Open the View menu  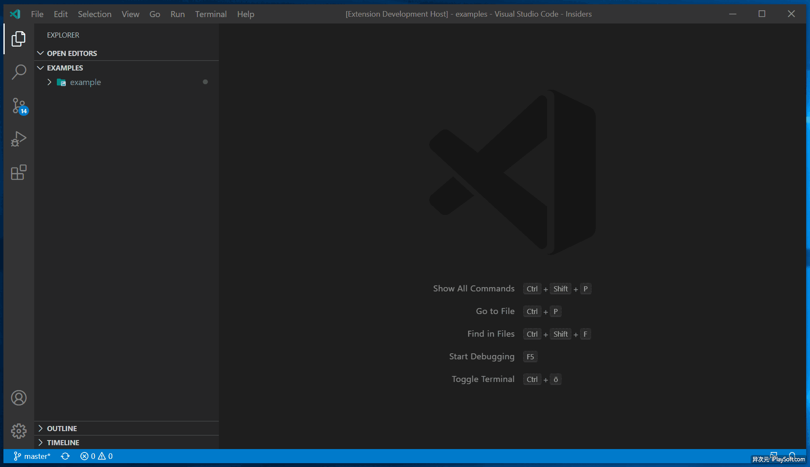[x=130, y=14]
